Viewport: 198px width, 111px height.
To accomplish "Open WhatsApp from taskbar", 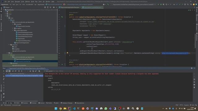I will (106, 109).
